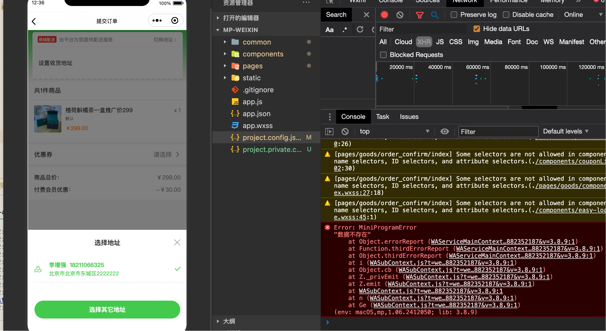This screenshot has width=606, height=331.
Task: Check the Blocked Requests checkbox
Action: [x=383, y=55]
